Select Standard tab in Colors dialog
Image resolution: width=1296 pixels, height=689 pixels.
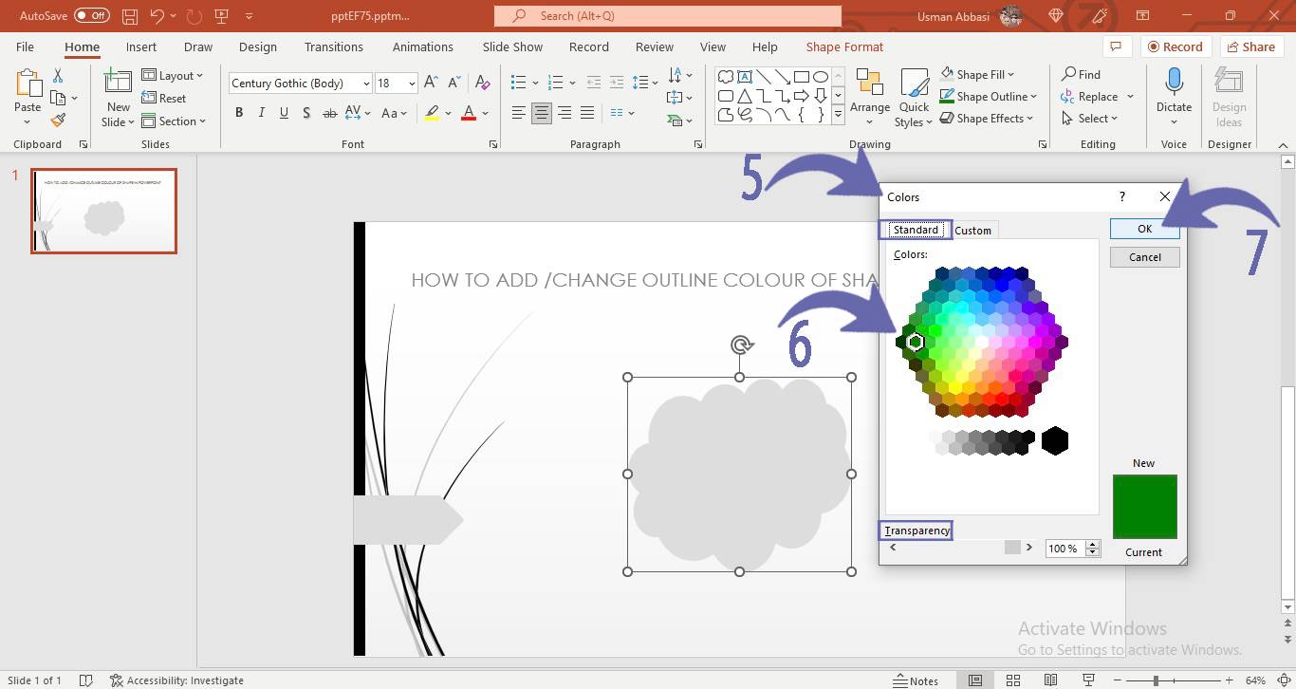pyautogui.click(x=916, y=230)
